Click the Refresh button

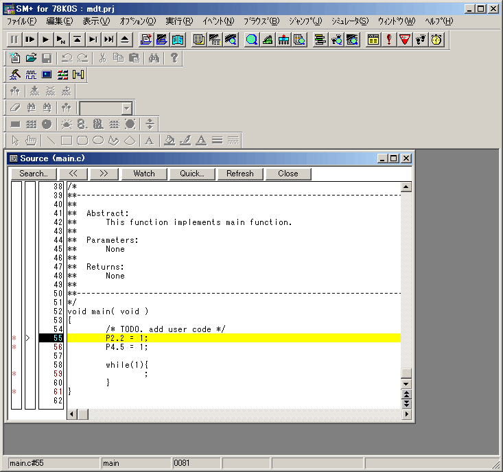240,174
